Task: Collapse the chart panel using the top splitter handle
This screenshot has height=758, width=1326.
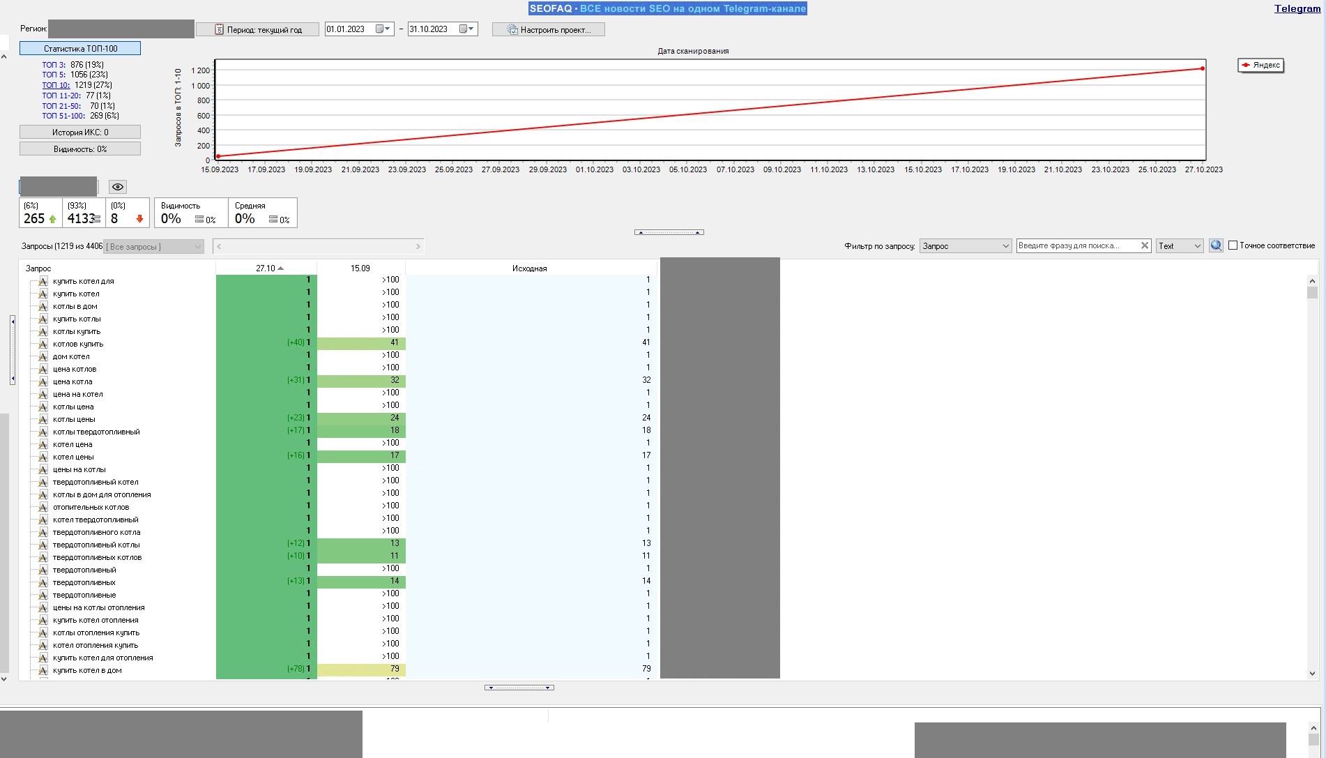Action: click(669, 232)
